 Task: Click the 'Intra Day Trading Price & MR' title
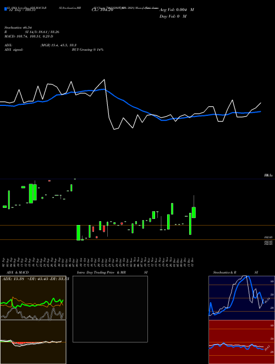(x=101, y=272)
